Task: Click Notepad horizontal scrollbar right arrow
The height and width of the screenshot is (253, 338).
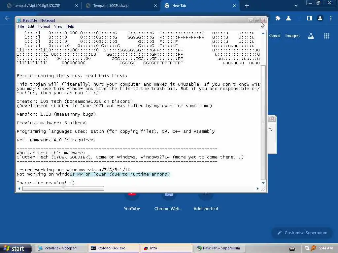Action: tap(257, 189)
